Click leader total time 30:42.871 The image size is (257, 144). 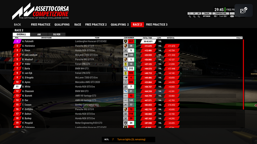148,42
